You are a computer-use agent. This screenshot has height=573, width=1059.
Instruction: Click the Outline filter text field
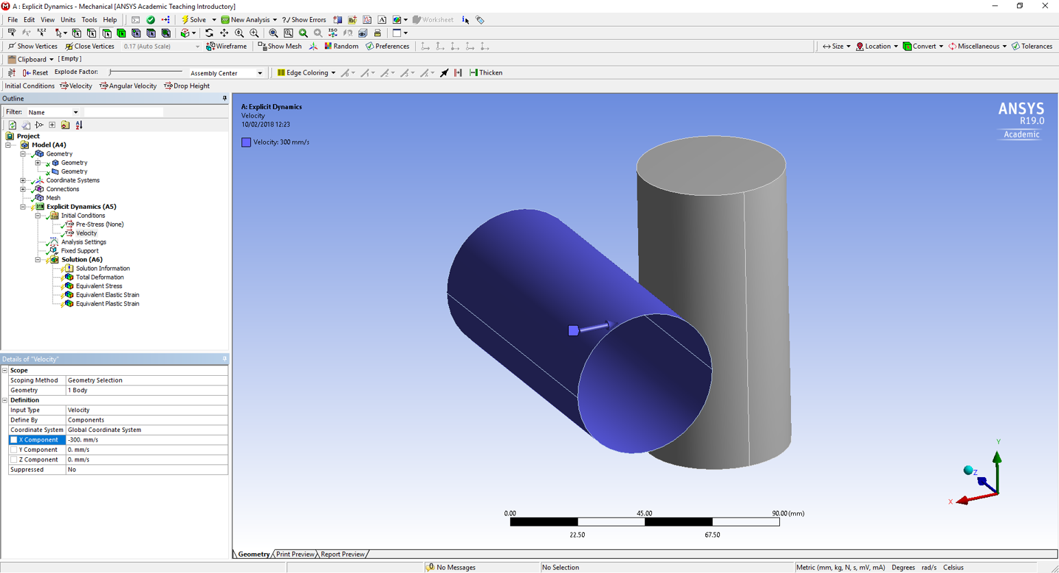pyautogui.click(x=123, y=112)
